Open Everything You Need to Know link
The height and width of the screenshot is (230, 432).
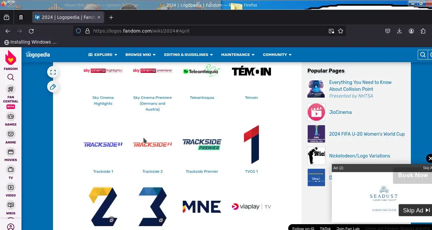[360, 86]
